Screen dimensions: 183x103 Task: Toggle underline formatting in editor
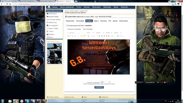(x=73, y=36)
